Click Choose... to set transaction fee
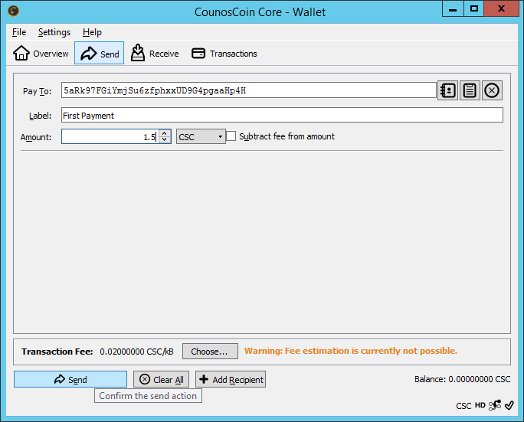 coord(210,352)
